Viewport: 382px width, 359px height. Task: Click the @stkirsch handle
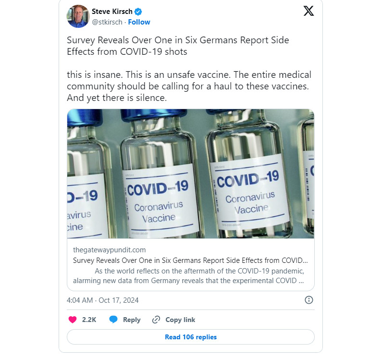(107, 22)
